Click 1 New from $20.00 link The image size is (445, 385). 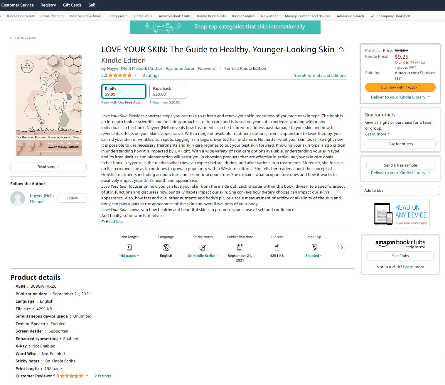165,102
